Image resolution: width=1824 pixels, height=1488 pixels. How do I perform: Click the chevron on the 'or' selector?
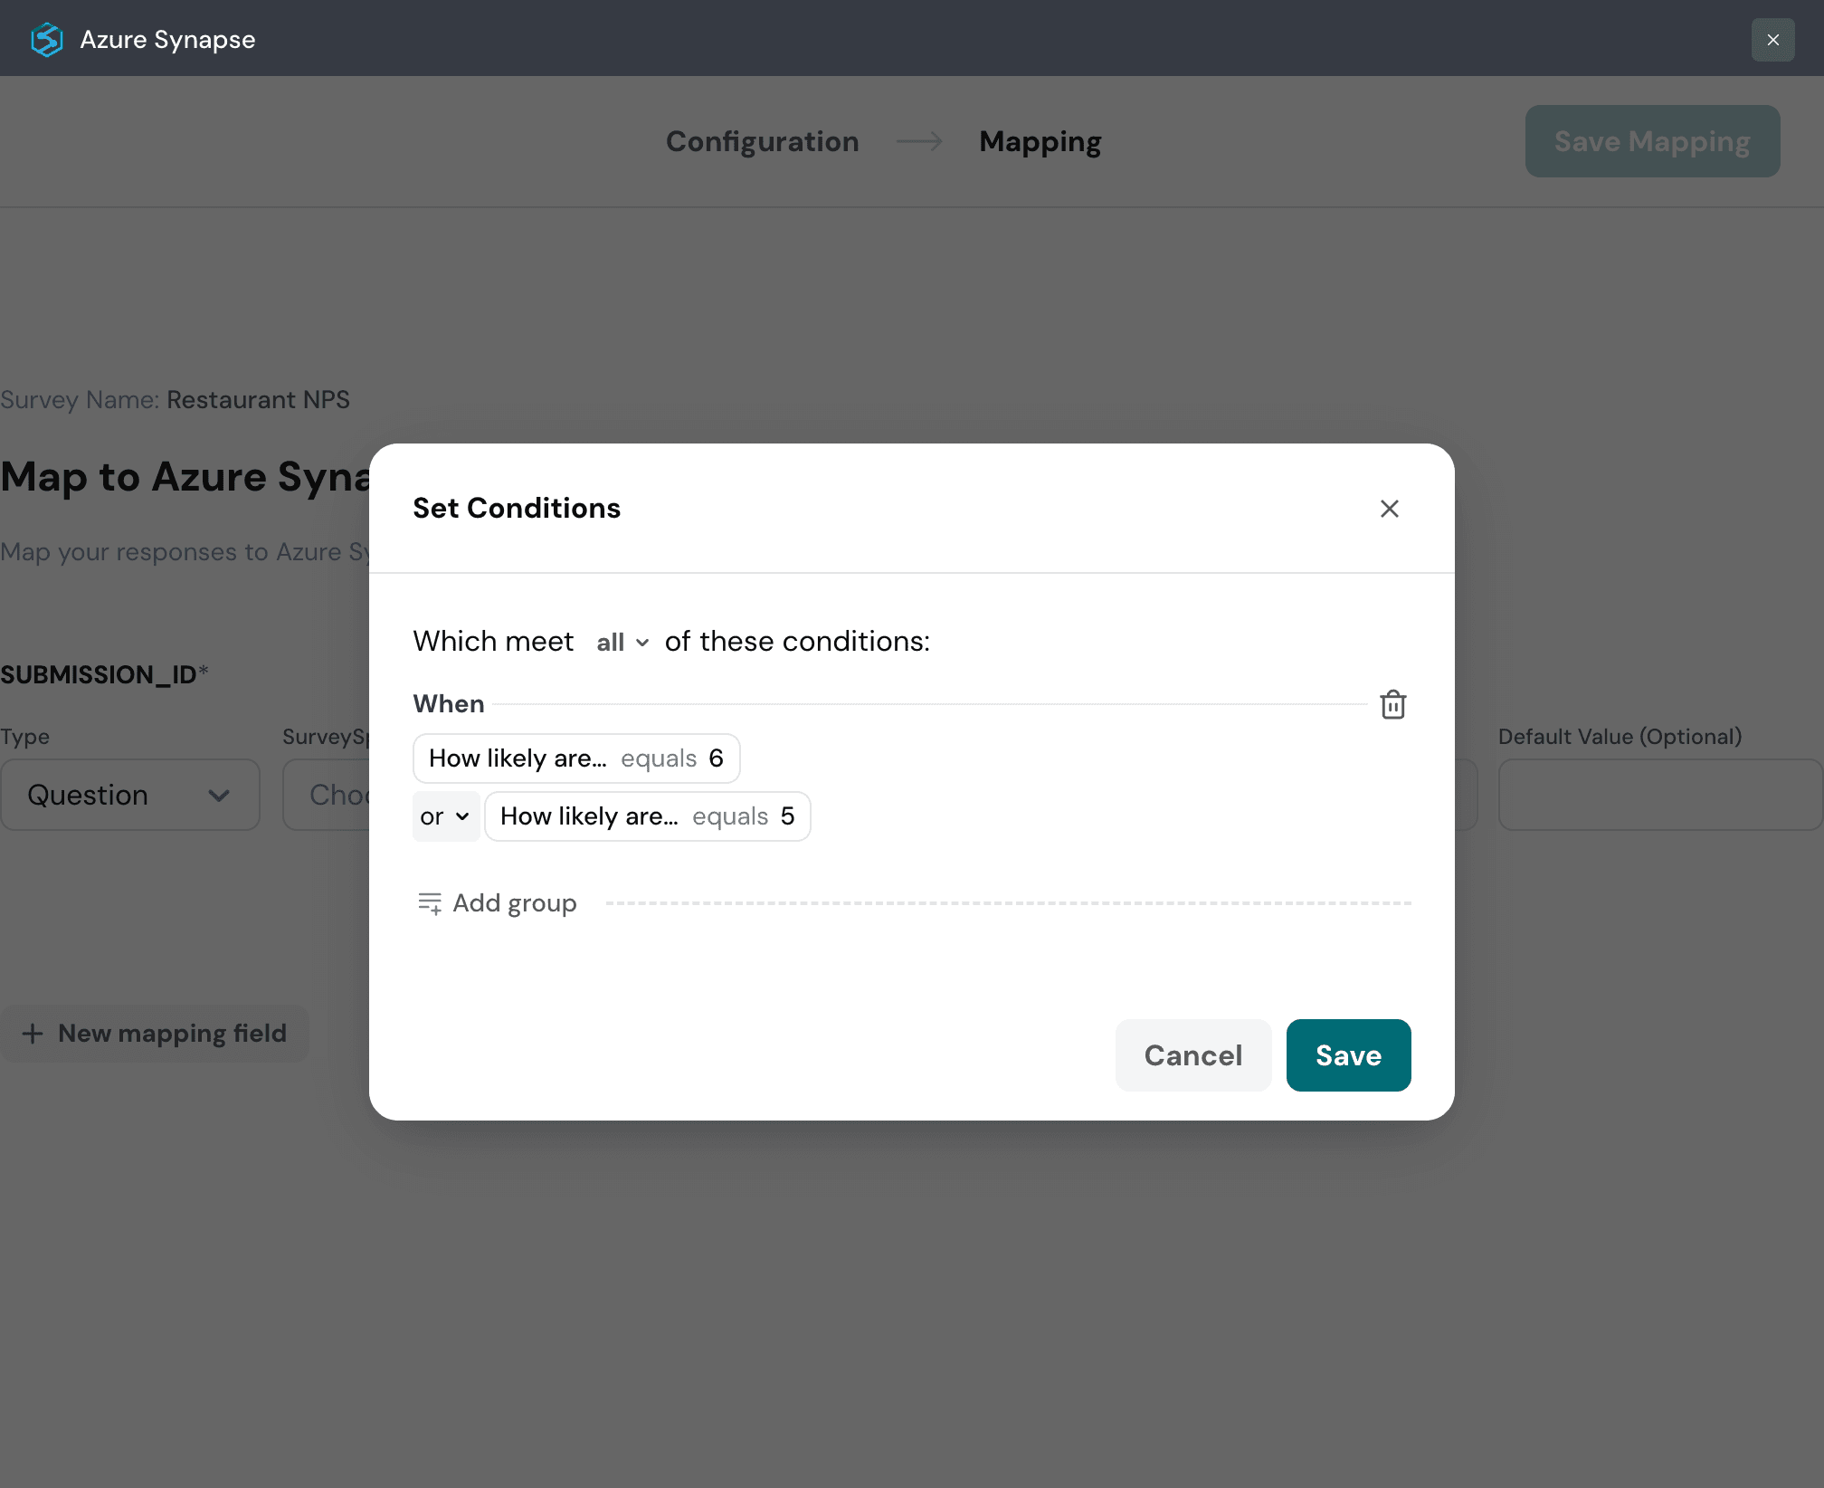click(463, 816)
